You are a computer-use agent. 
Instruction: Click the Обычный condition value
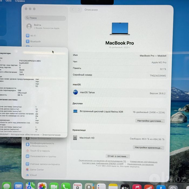pos(22,93)
